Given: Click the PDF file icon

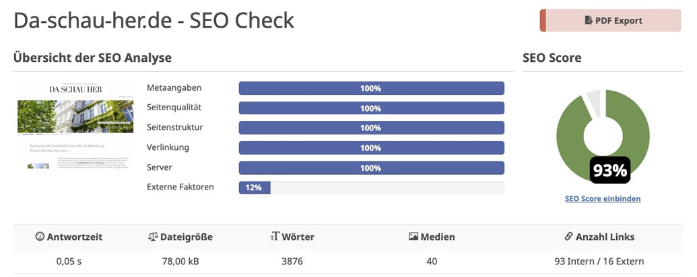Looking at the screenshot, I should [589, 21].
